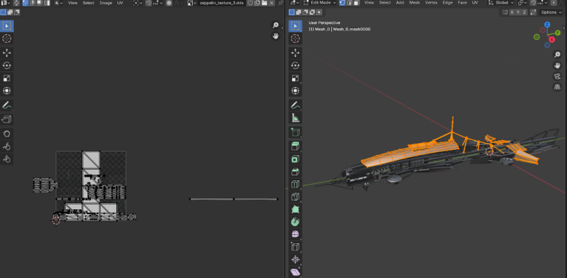Enable face select mode in 3D viewport
The height and width of the screenshot is (278, 567).
[x=356, y=3]
